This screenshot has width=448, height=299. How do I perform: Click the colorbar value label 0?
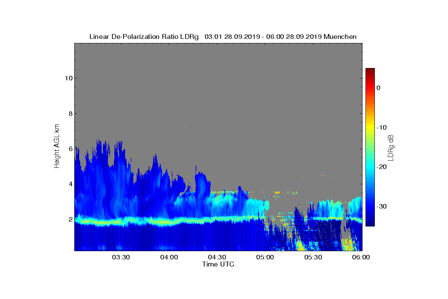coord(378,88)
